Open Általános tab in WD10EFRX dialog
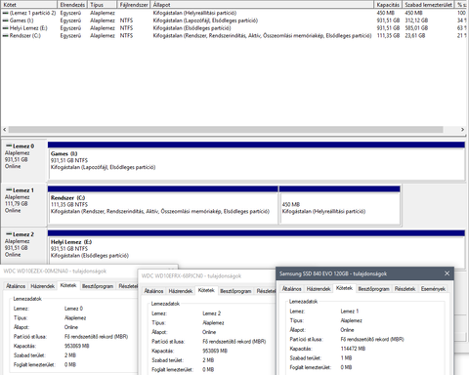Viewport: 469px width, 375px height. coord(153,291)
